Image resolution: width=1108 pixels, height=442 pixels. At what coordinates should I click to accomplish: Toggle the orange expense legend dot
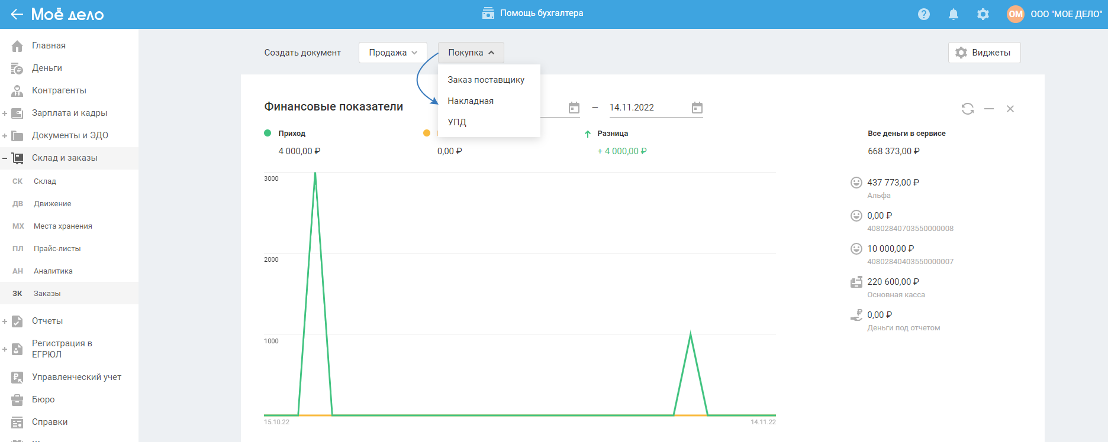(x=427, y=134)
